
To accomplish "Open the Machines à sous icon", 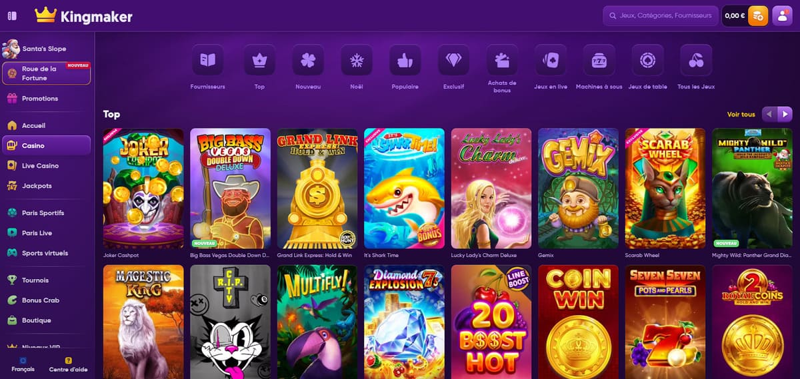I will click(599, 60).
